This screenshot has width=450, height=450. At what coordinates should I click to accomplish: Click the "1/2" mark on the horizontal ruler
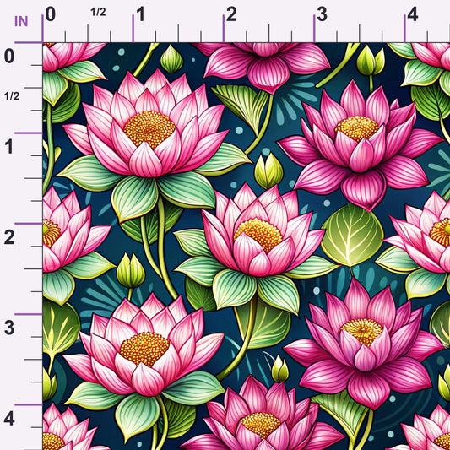coord(98,12)
